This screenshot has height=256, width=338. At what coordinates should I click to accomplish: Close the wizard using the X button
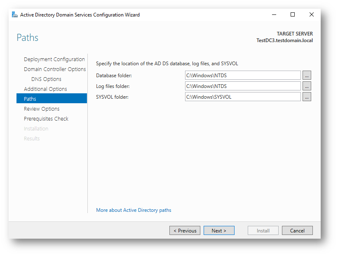click(311, 15)
